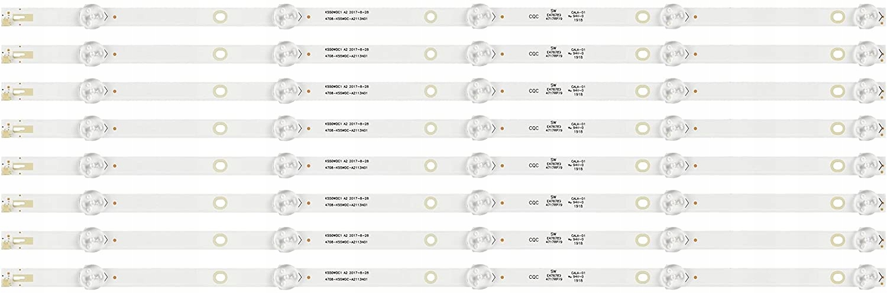Click the arrow beside the first LED on the fifth strip

106,164
